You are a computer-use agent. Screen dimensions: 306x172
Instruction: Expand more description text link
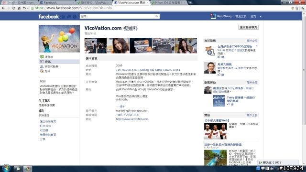tap(122, 107)
